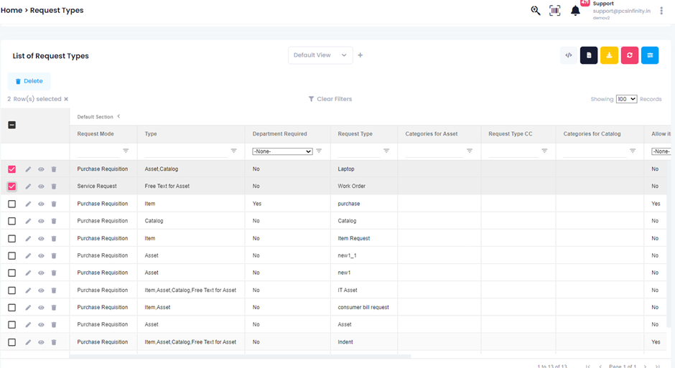View the Laptop row via eye icon
Image resolution: width=675 pixels, height=368 pixels.
click(x=41, y=169)
